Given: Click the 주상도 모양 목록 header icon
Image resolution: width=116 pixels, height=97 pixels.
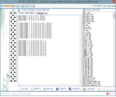Looking at the screenshot, I should pos(84,10).
